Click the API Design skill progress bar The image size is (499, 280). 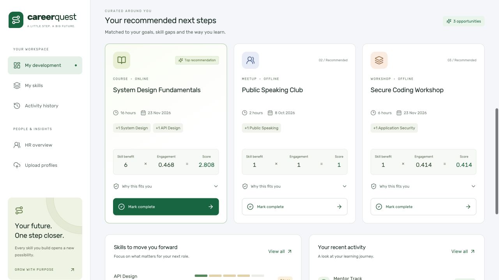coord(229,276)
